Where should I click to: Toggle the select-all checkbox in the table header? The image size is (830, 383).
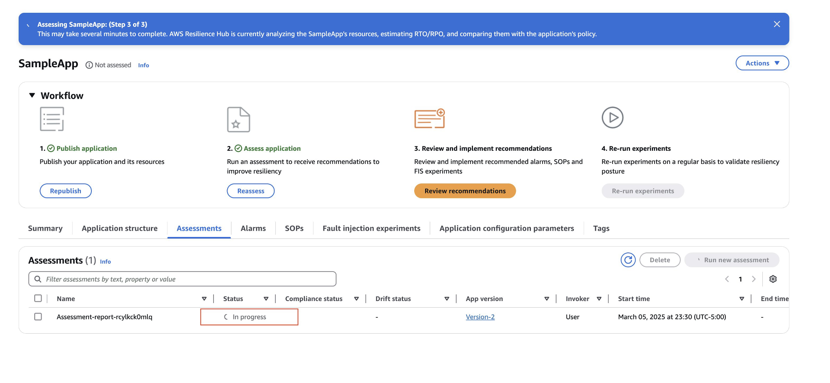38,298
